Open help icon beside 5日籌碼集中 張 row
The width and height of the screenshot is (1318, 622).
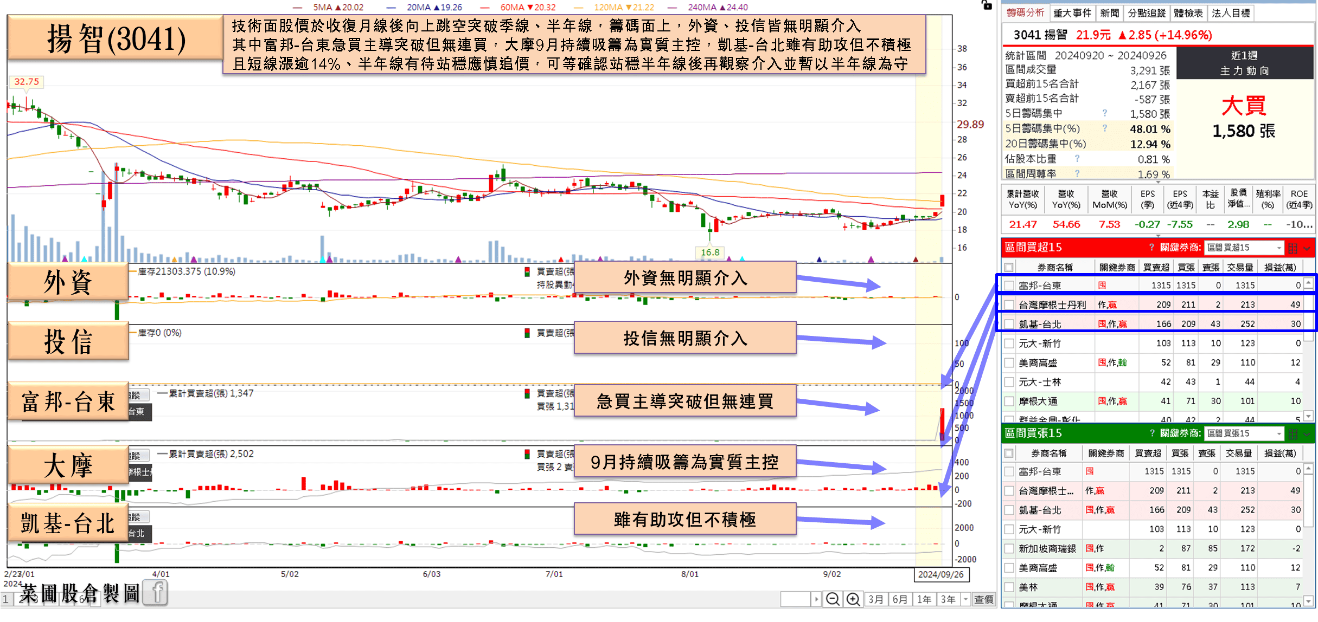[1105, 113]
